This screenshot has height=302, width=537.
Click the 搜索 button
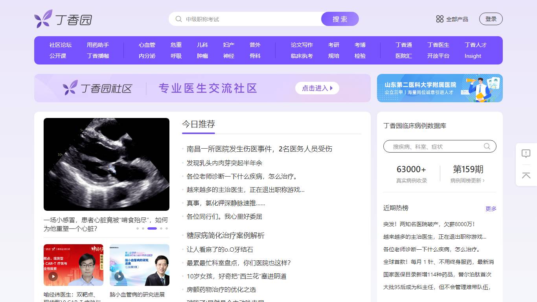pos(340,19)
